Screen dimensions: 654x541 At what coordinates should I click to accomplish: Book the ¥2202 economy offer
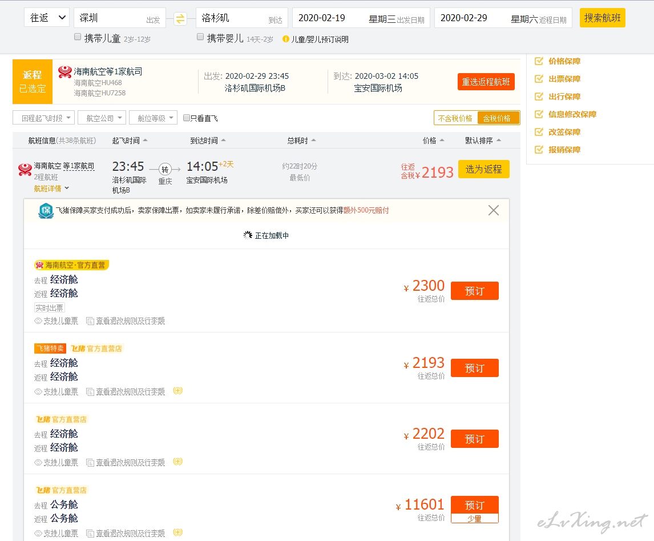click(475, 439)
